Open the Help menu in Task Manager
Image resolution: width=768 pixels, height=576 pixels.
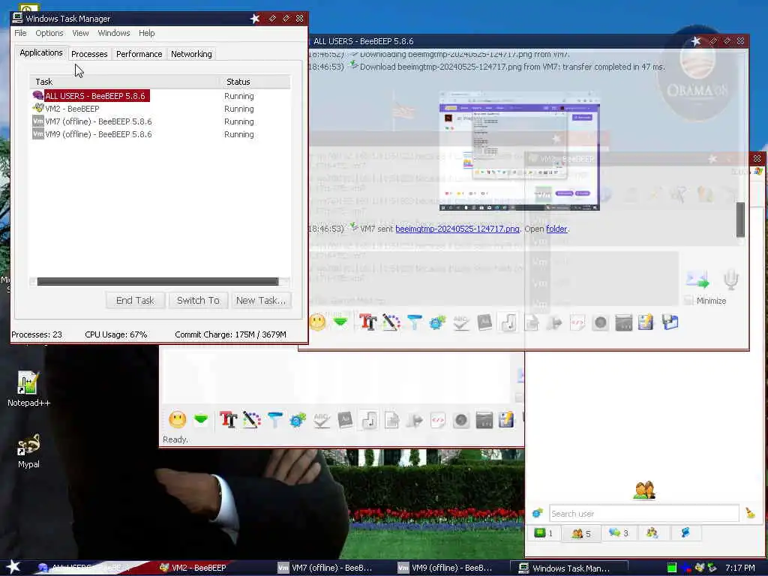click(x=146, y=33)
